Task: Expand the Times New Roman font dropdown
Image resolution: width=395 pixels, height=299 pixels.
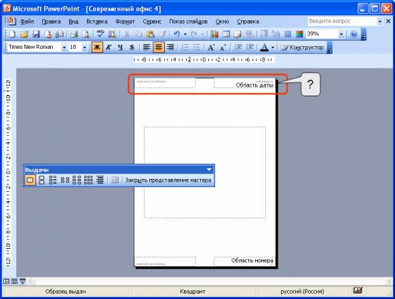Action: [64, 47]
